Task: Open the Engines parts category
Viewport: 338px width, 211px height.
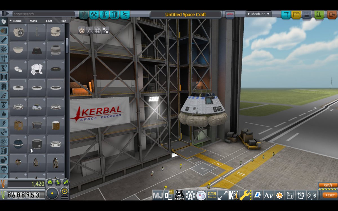Action: 4,40
